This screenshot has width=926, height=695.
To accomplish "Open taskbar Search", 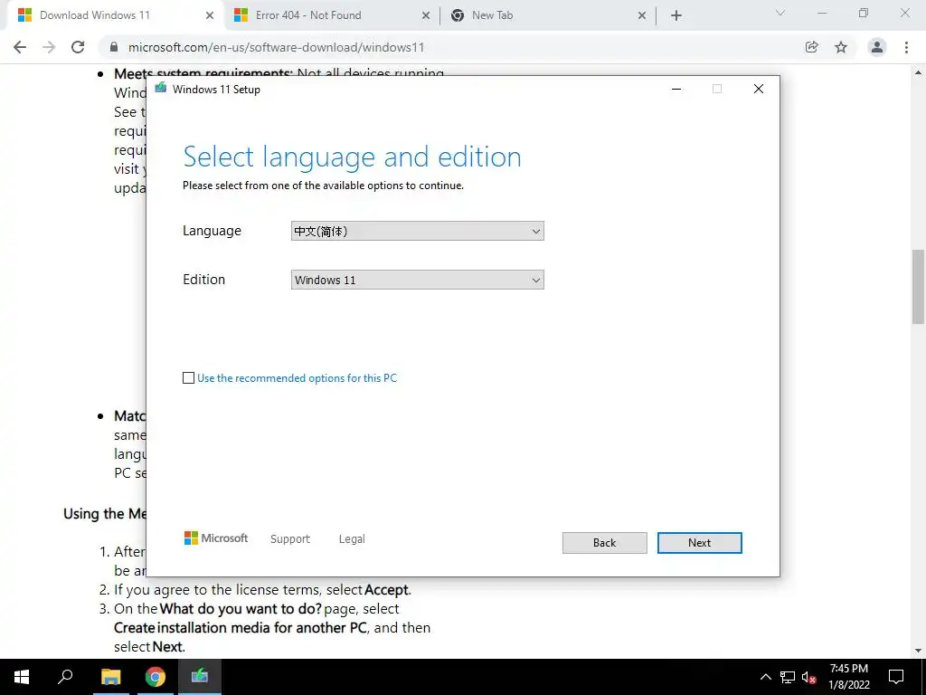I will [65, 677].
